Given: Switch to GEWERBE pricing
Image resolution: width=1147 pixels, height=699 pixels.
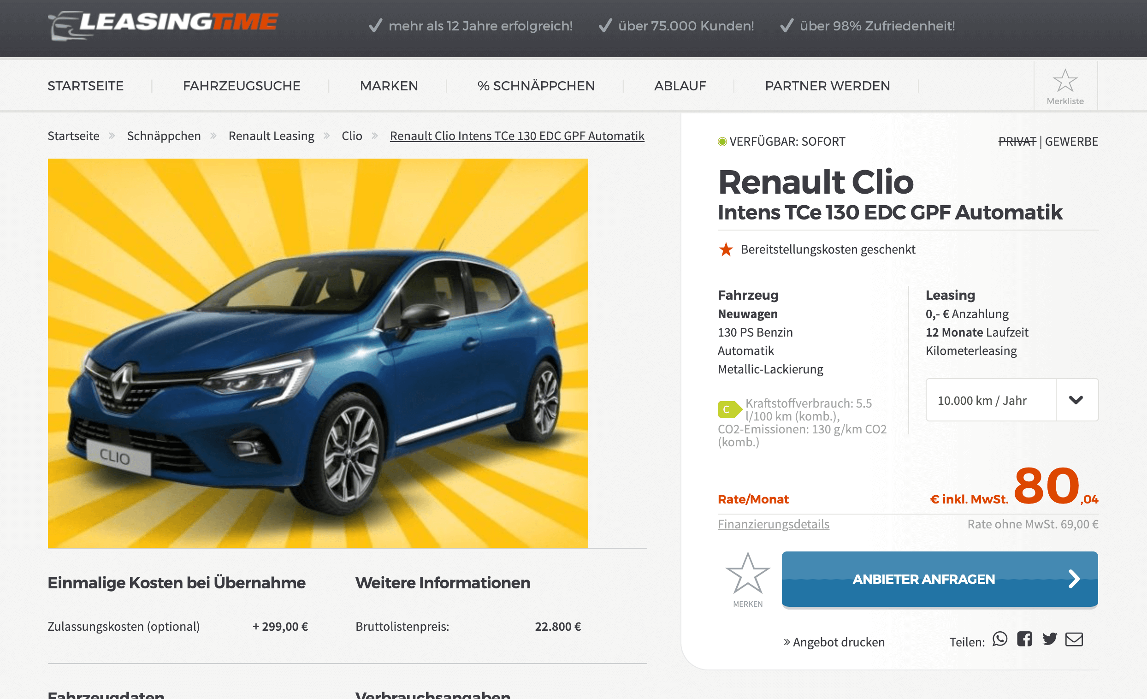Looking at the screenshot, I should click(1071, 141).
